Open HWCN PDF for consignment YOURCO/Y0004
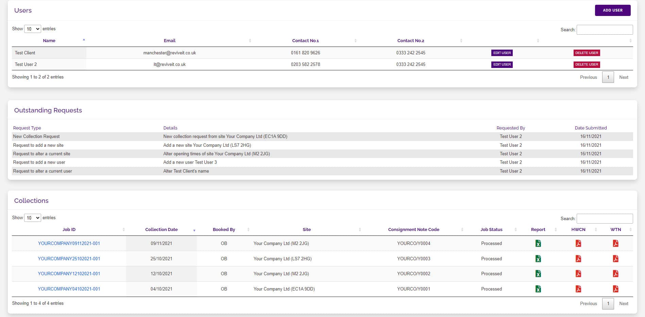The width and height of the screenshot is (645, 317). coord(578,243)
